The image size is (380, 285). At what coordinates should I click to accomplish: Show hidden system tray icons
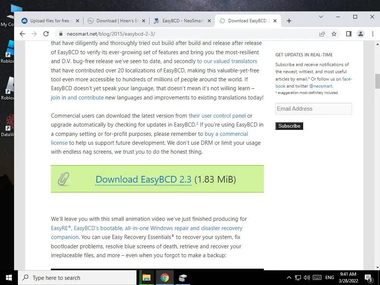[x=289, y=278]
